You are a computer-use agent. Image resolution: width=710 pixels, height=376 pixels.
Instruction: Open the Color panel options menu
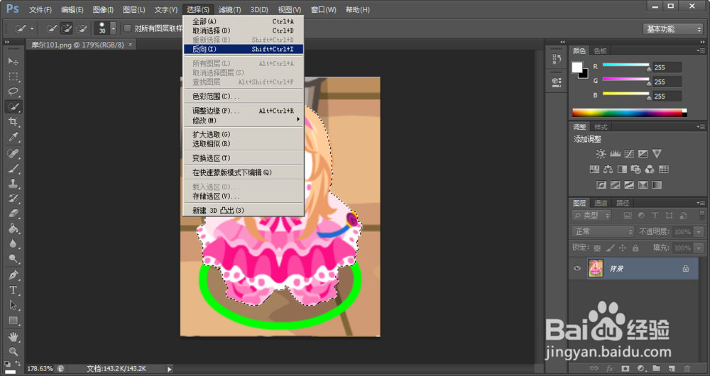[701, 50]
